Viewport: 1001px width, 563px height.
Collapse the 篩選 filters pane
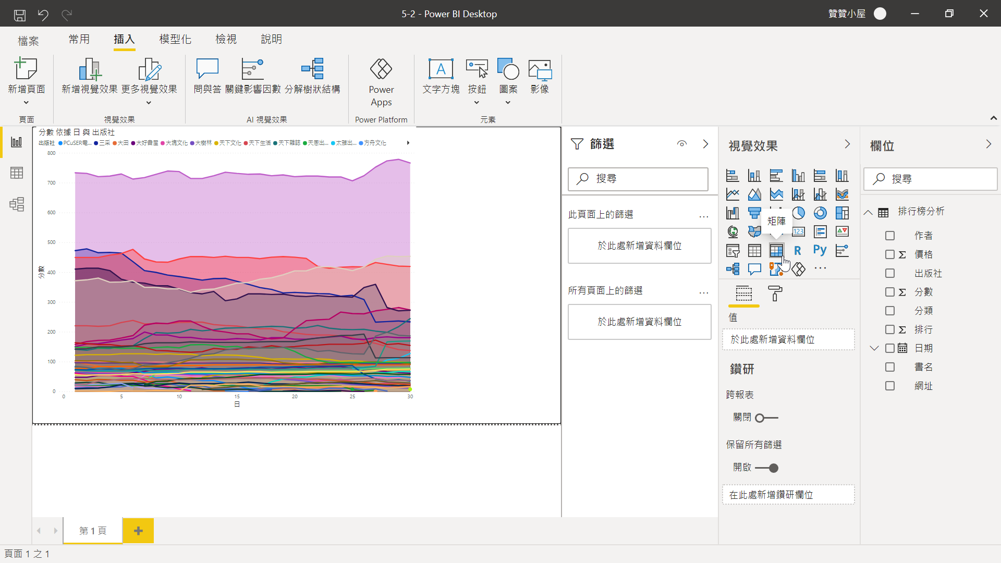coord(705,144)
